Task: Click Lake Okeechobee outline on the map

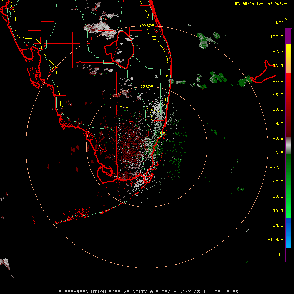Action: pyautogui.click(x=119, y=50)
